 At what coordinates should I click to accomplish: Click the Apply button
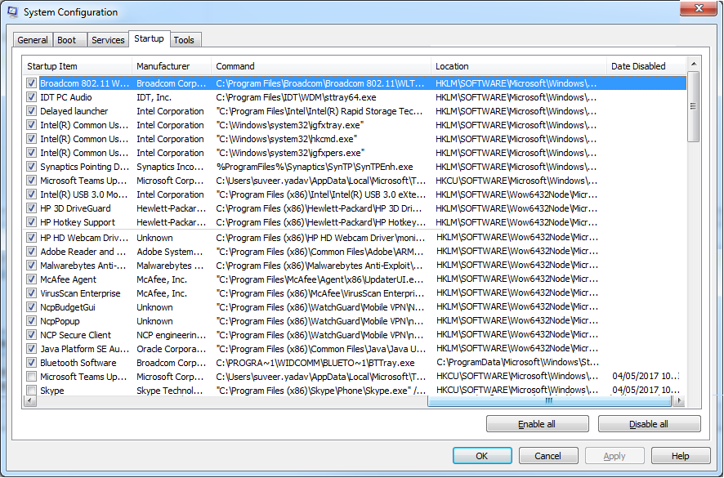pos(615,456)
